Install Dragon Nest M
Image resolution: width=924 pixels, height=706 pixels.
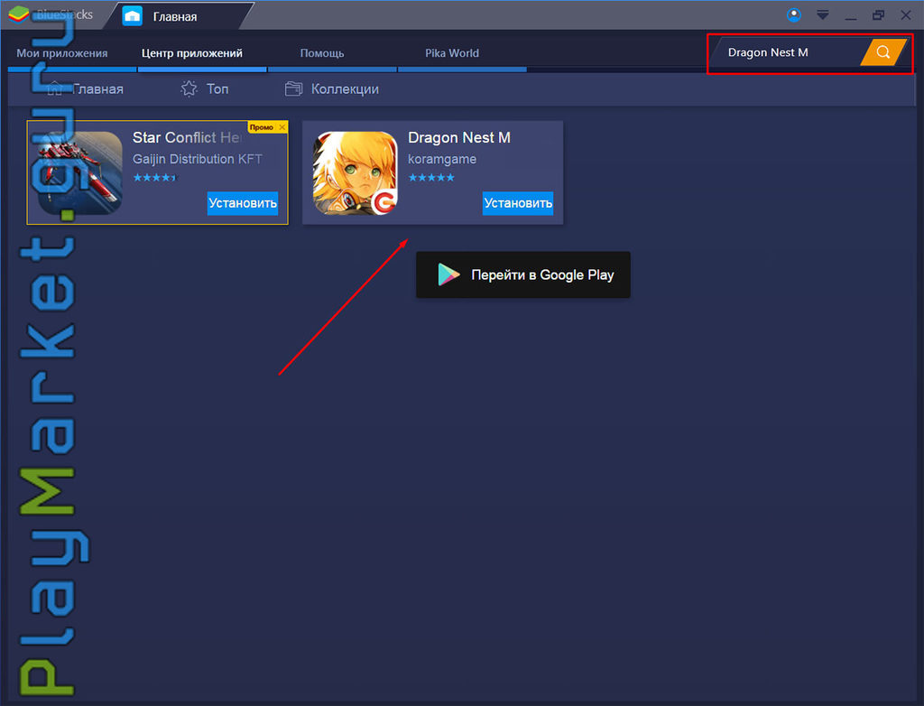pyautogui.click(x=517, y=203)
